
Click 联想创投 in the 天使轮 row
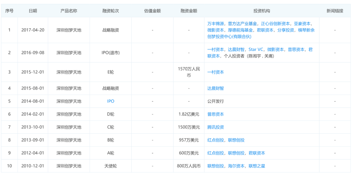[215, 166]
